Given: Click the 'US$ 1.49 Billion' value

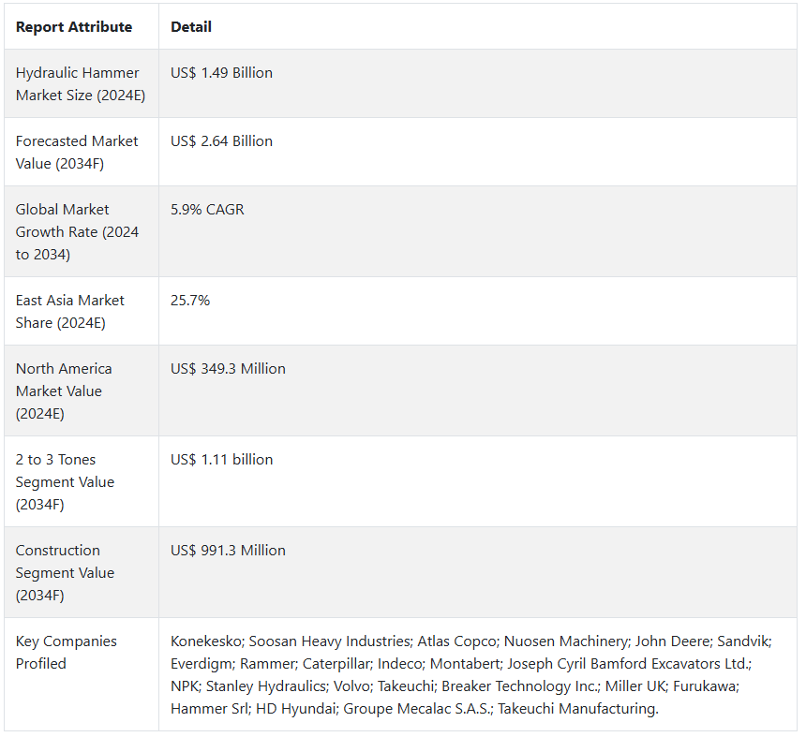Looking at the screenshot, I should click(221, 73).
